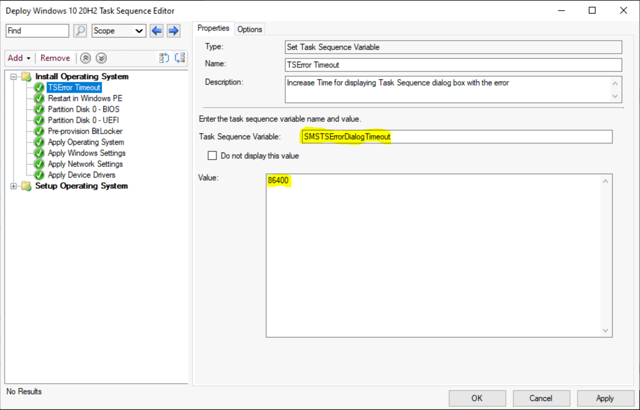This screenshot has height=410, width=640.
Task: Expand the Setup Operating System group
Action: 13,186
